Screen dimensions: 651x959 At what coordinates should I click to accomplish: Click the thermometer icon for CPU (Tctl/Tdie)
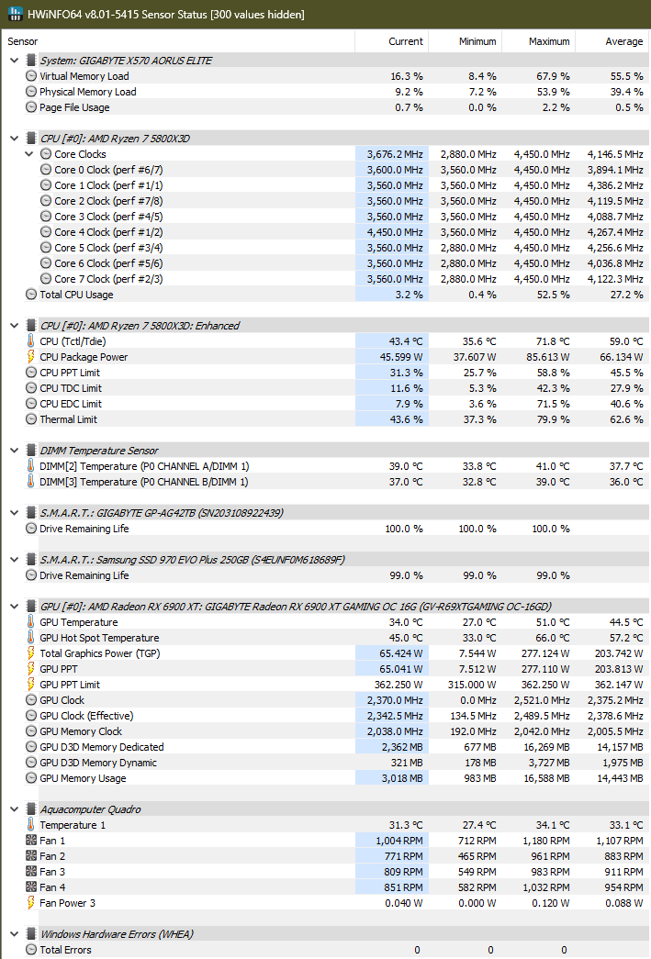(31, 341)
